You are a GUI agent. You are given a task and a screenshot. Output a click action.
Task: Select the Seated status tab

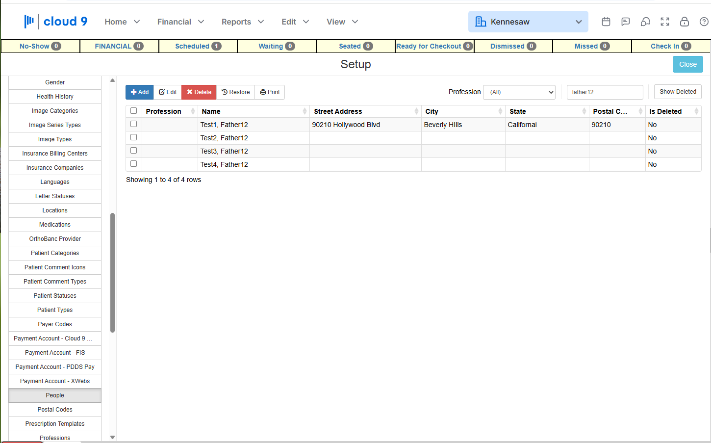pos(355,46)
